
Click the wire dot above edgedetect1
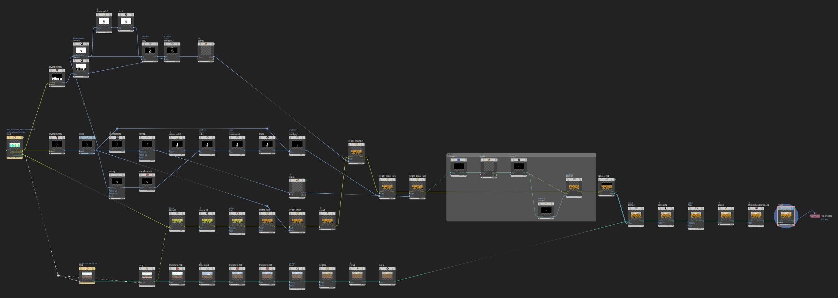[x=117, y=129]
